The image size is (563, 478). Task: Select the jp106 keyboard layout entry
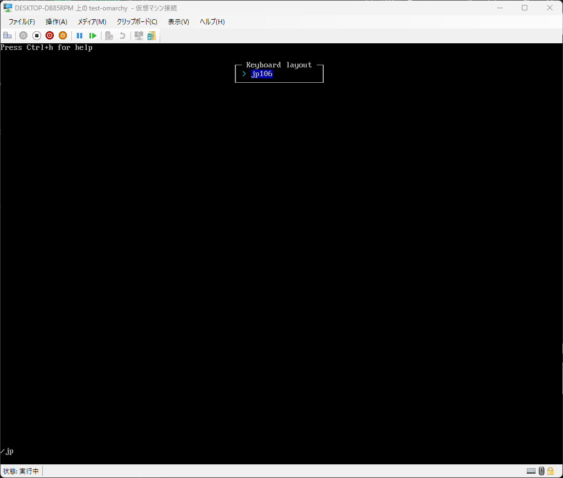click(x=262, y=74)
